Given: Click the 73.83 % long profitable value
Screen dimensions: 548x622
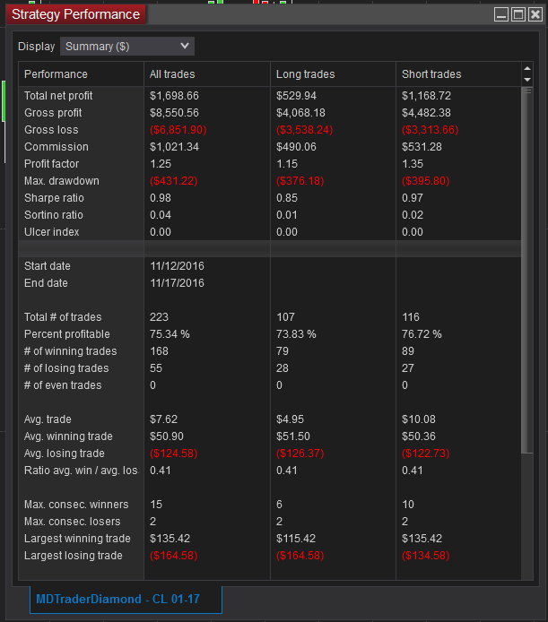Looking at the screenshot, I should tap(296, 334).
